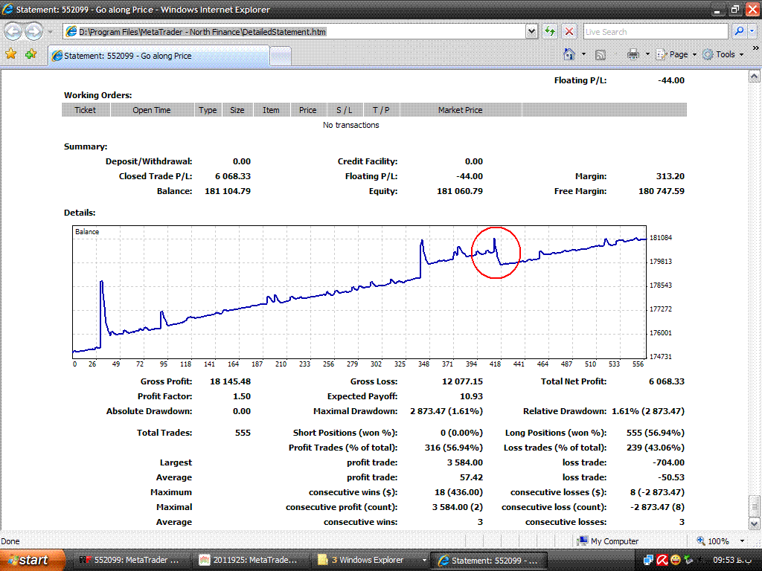The height and width of the screenshot is (571, 762).
Task: Open search provider dropdown arrow
Action: pos(752,31)
